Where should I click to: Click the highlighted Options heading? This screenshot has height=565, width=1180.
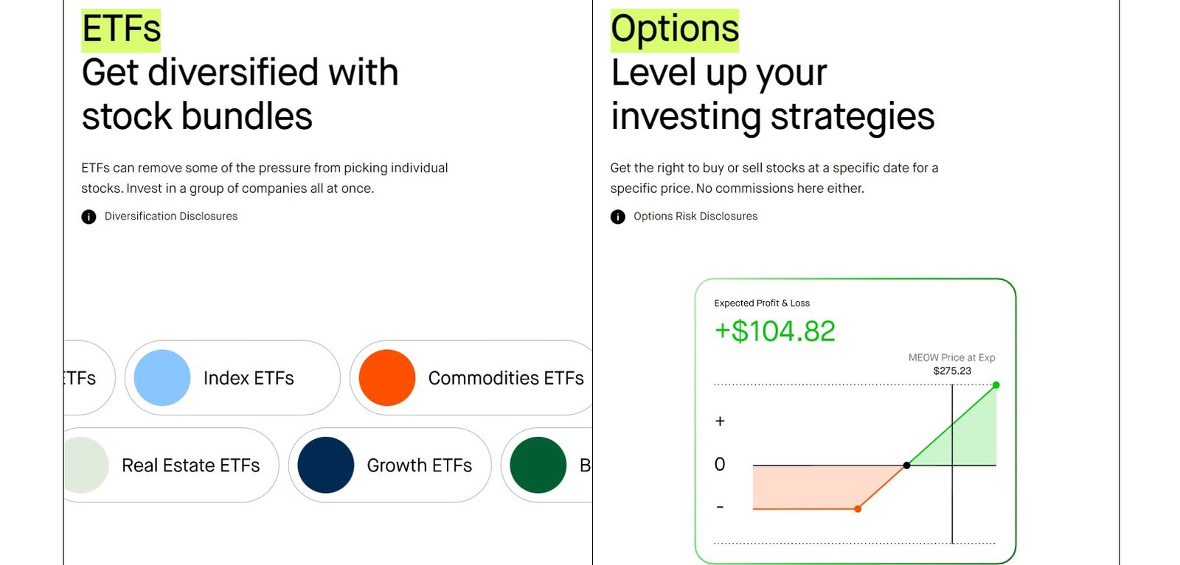tap(675, 29)
